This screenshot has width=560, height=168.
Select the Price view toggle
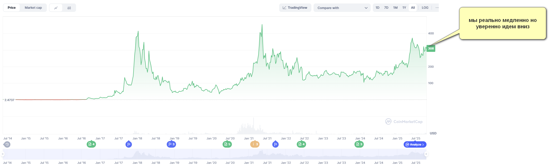[x=12, y=8]
